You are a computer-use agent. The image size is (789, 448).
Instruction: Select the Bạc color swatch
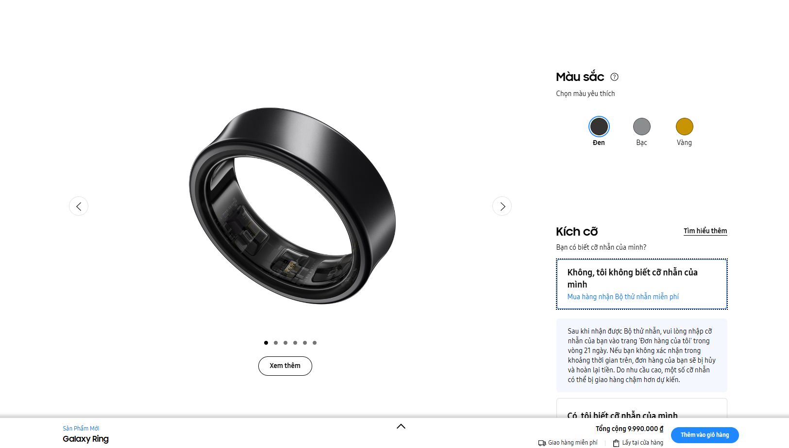[x=641, y=127]
